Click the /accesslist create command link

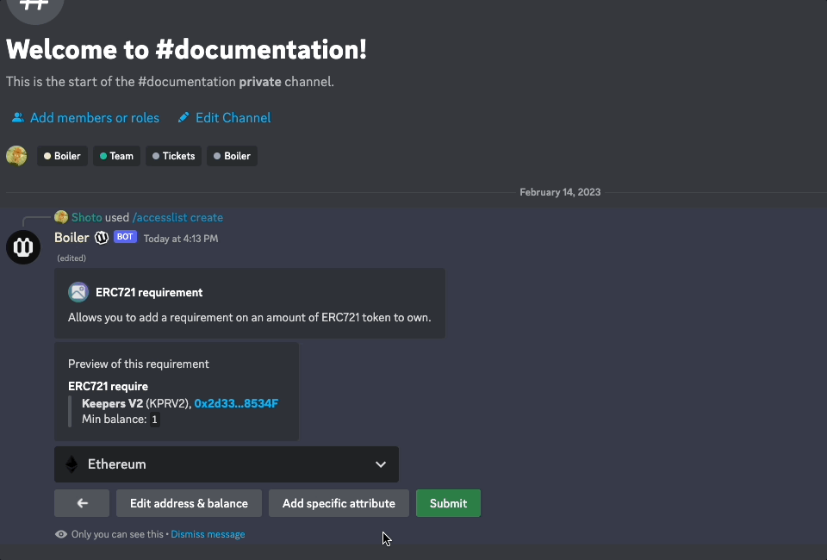177,217
